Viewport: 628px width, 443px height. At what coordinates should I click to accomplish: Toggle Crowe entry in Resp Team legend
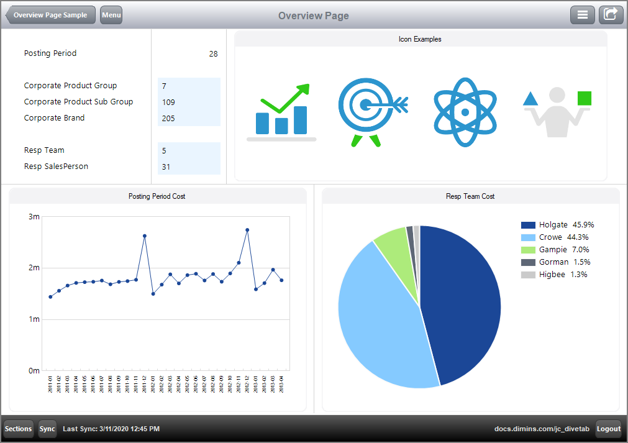tap(551, 237)
